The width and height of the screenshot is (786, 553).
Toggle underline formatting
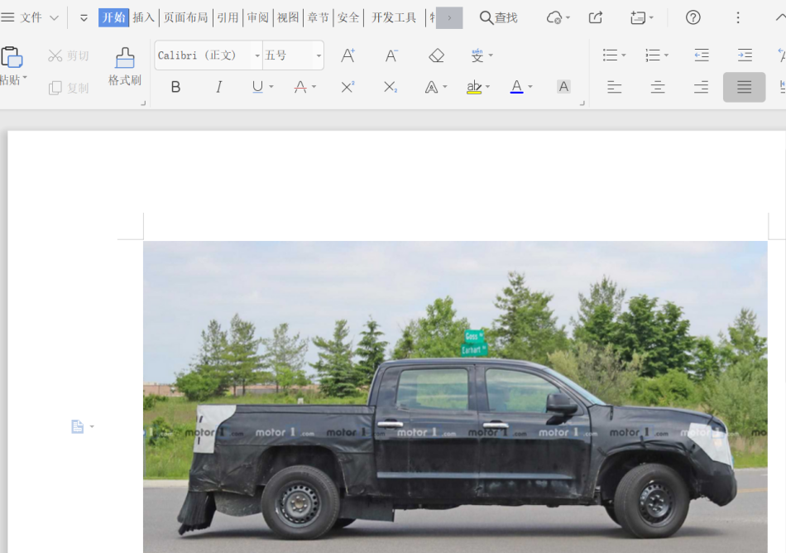(257, 87)
